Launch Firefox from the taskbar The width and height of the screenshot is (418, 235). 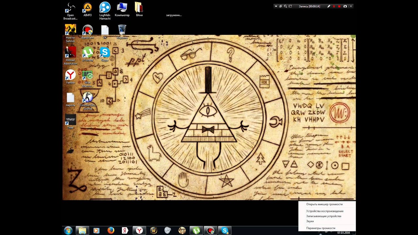pos(111,230)
